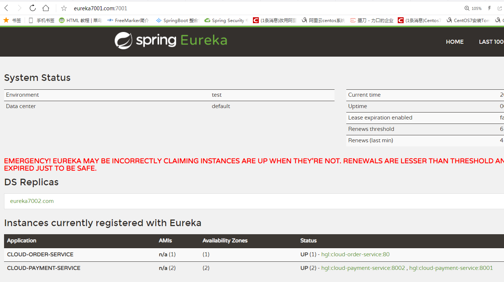
Task: Click the red EMERGENCY warning message
Action: pyautogui.click(x=254, y=165)
